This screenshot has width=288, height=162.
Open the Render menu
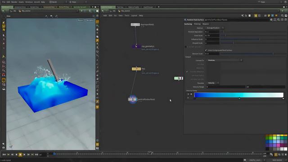click(14, 2)
